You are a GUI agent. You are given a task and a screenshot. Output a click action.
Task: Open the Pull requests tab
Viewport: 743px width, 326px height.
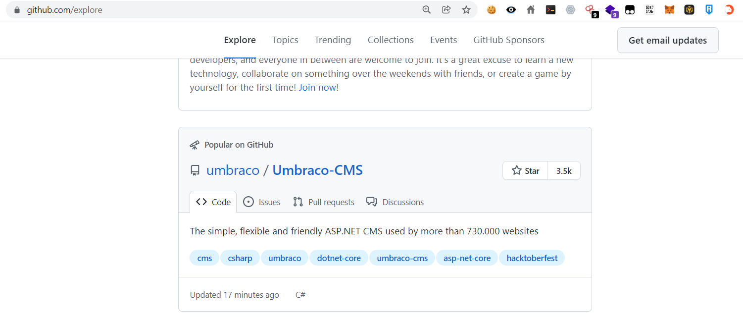pos(323,202)
